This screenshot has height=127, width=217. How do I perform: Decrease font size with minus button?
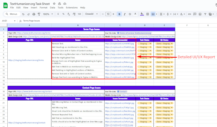click(x=103, y=14)
